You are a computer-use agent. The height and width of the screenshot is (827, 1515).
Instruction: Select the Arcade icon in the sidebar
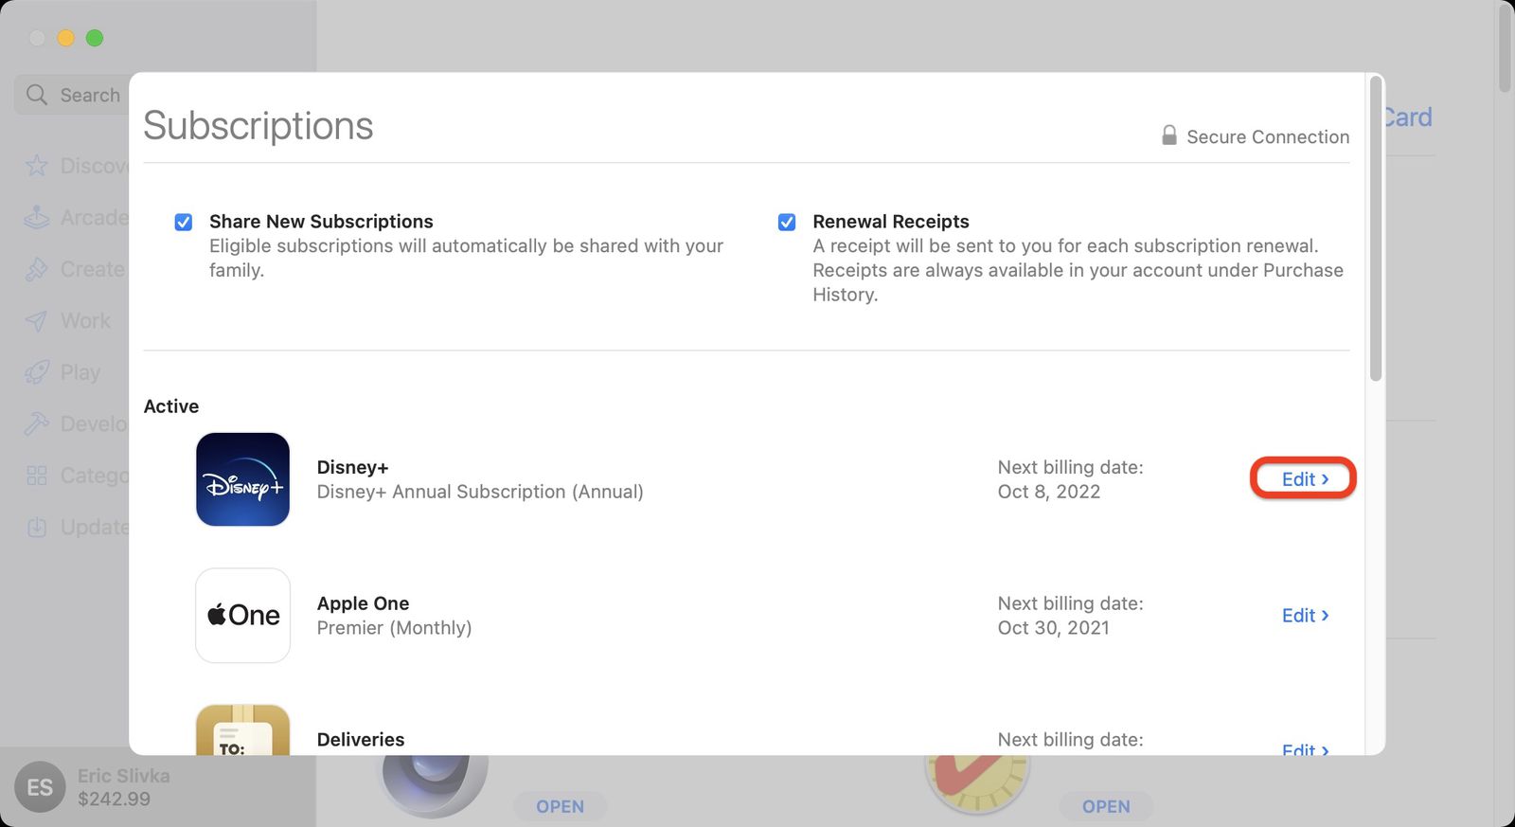(x=36, y=217)
